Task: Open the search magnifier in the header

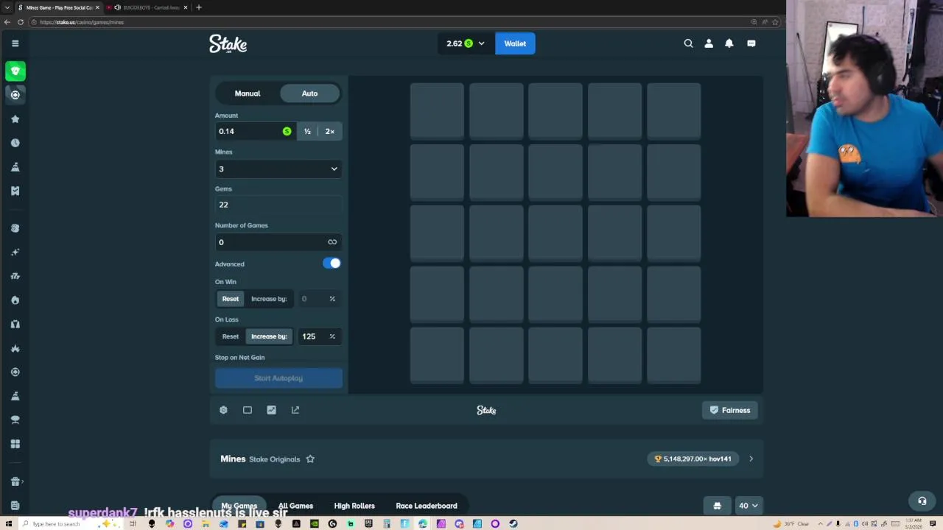Action: [688, 43]
